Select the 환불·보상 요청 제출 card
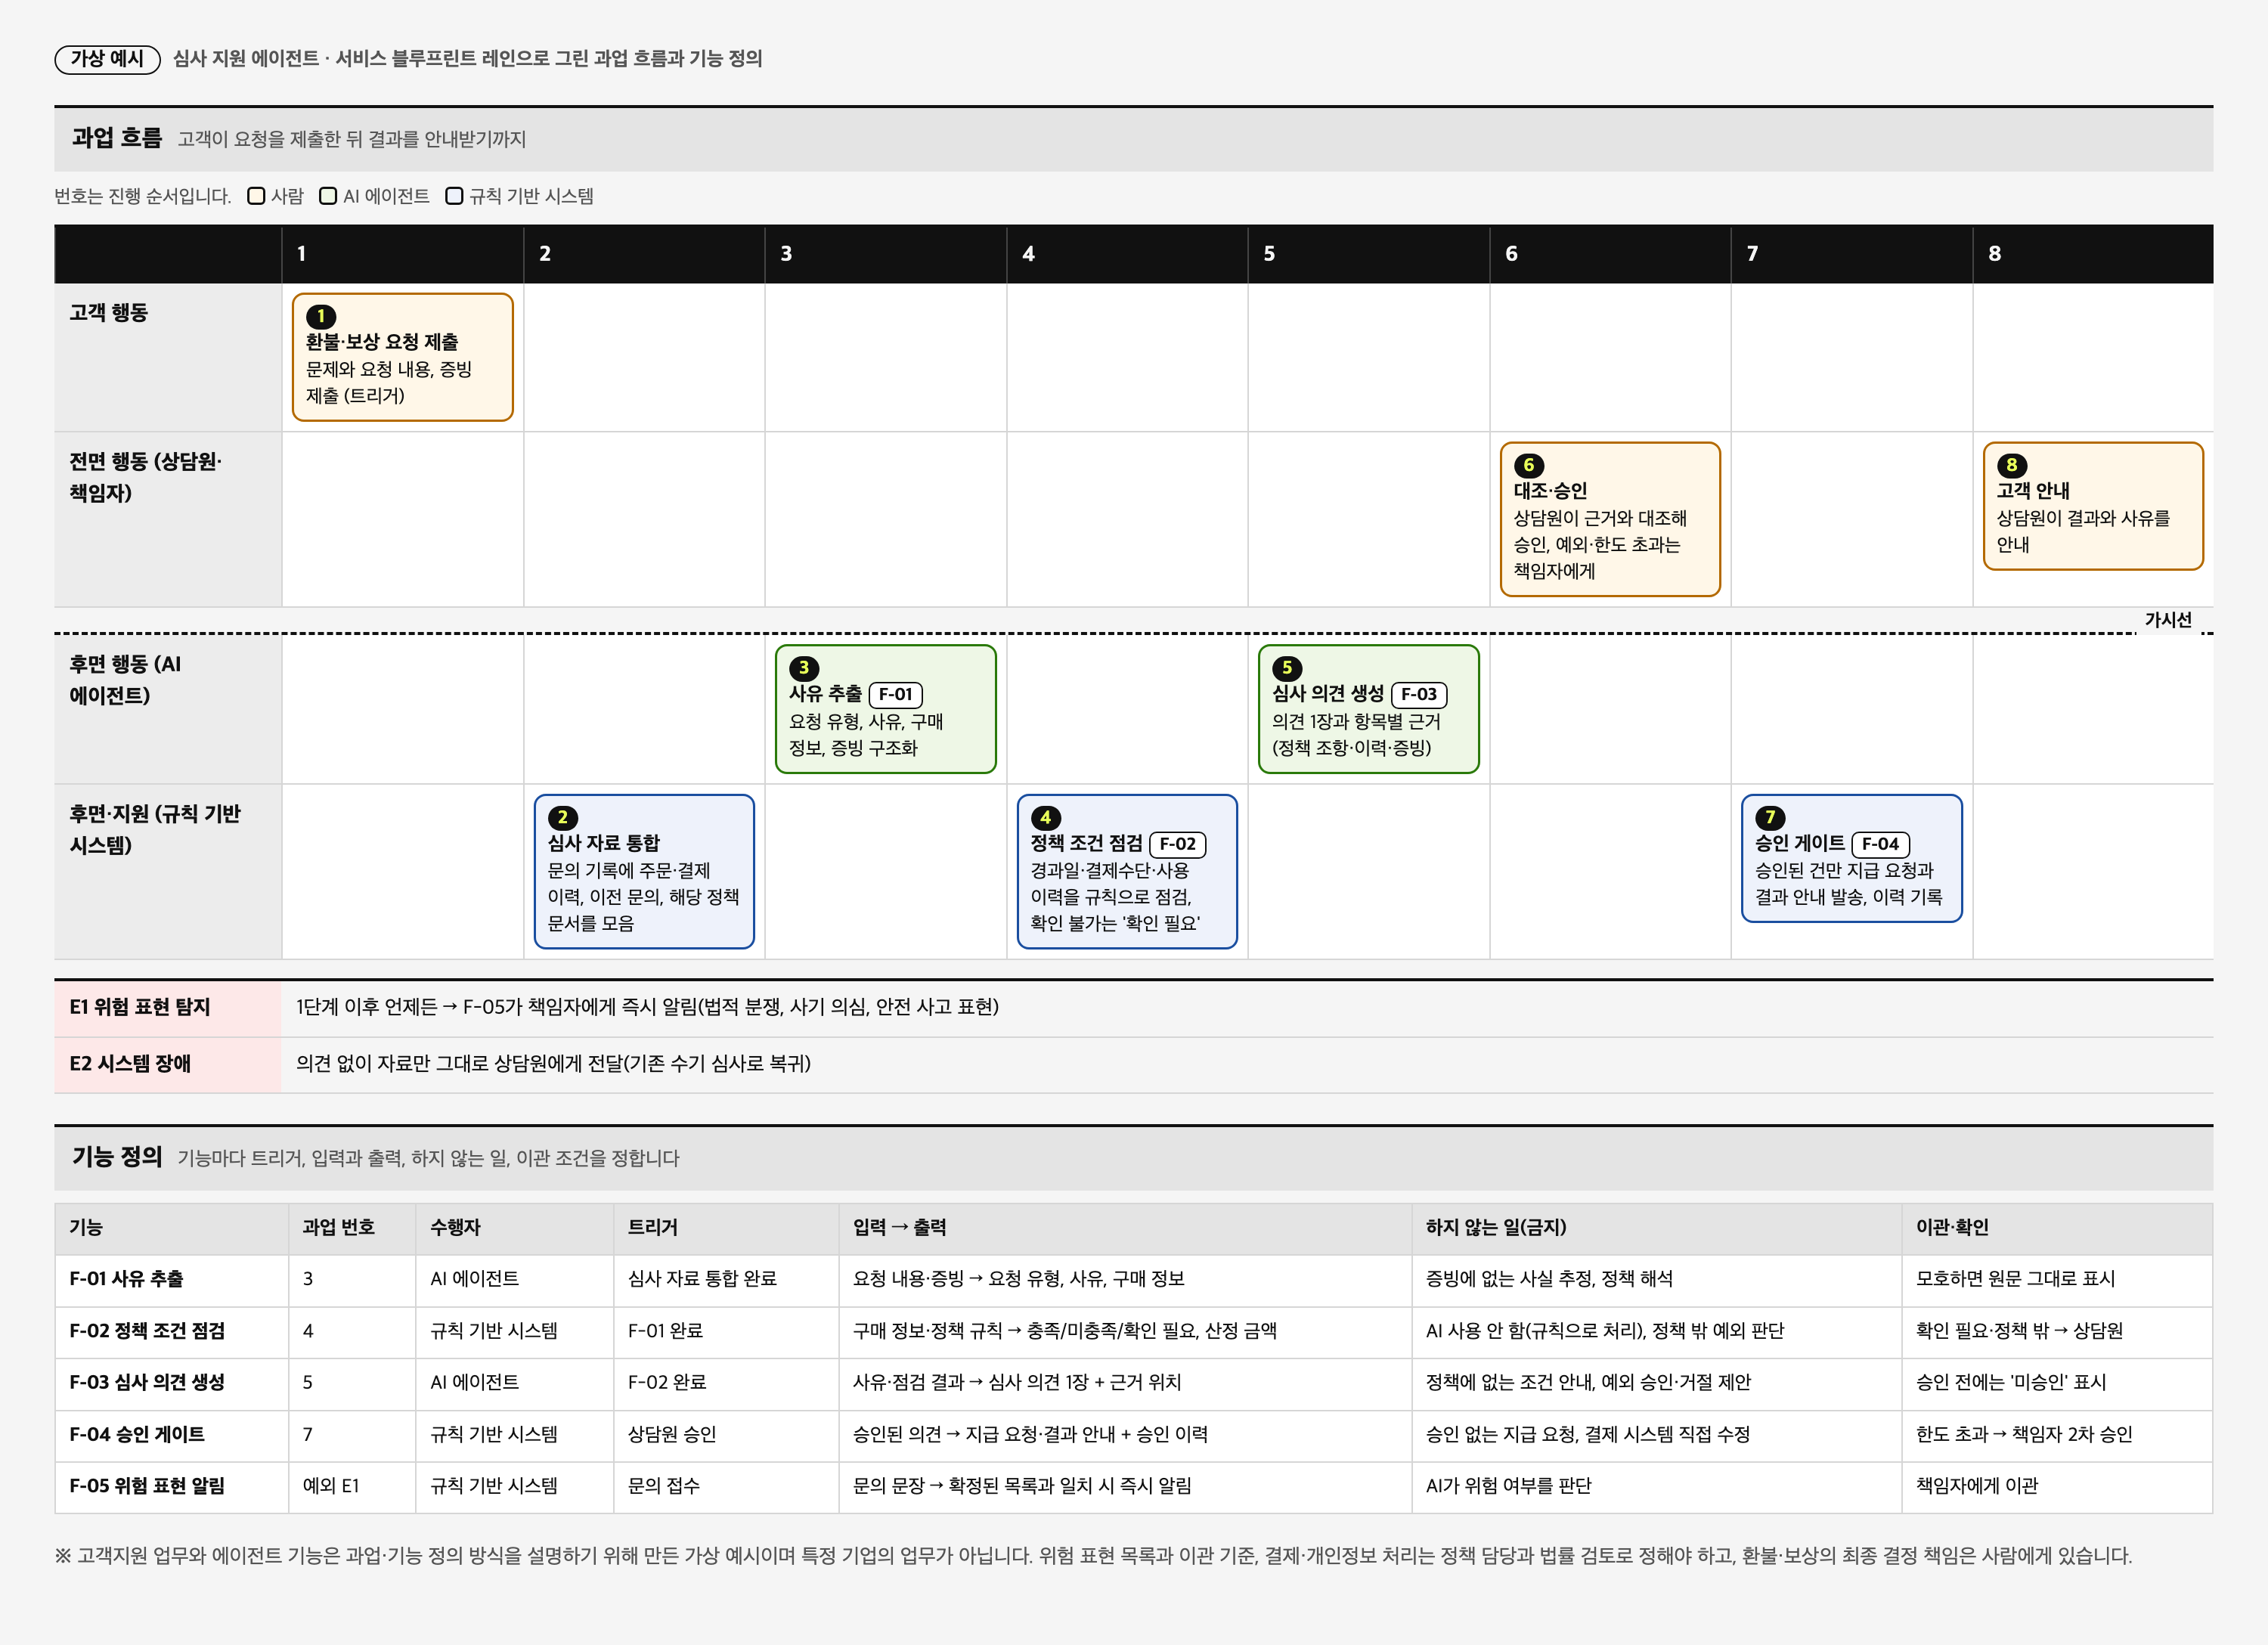 click(403, 357)
